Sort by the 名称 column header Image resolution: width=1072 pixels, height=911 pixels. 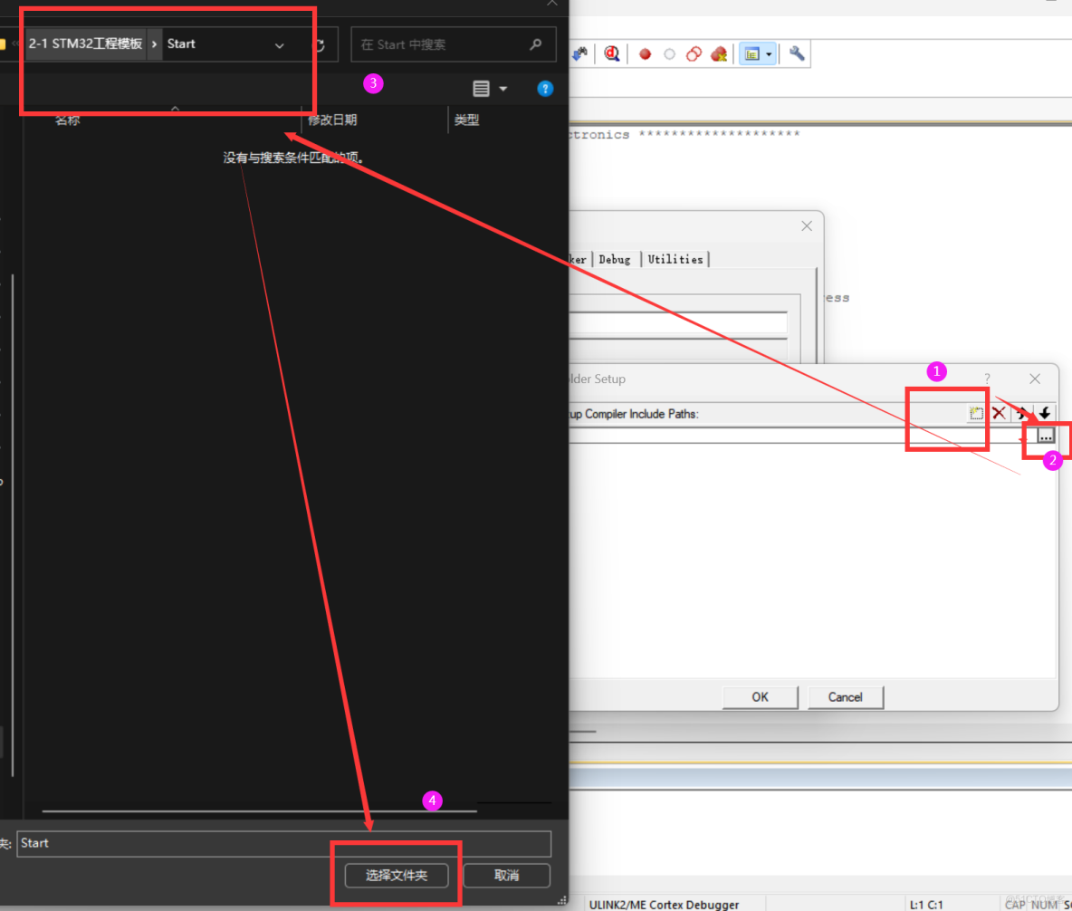(x=68, y=120)
